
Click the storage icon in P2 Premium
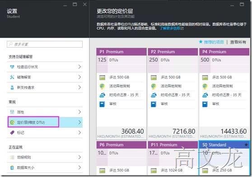tap(154, 77)
